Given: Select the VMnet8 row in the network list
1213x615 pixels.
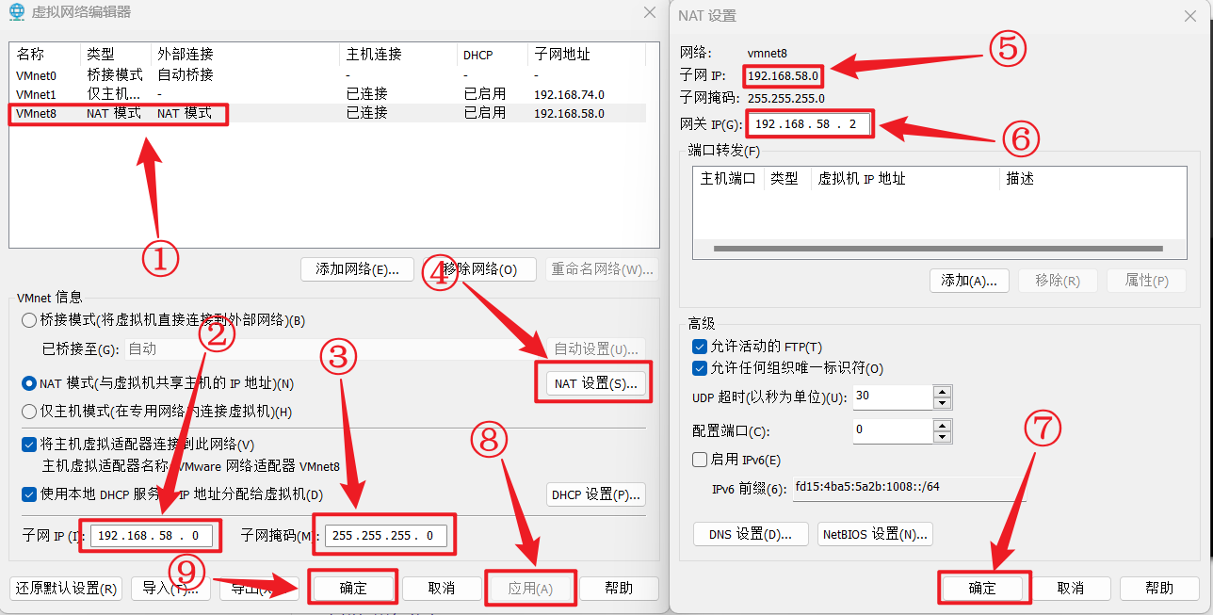Looking at the screenshot, I should point(328,113).
